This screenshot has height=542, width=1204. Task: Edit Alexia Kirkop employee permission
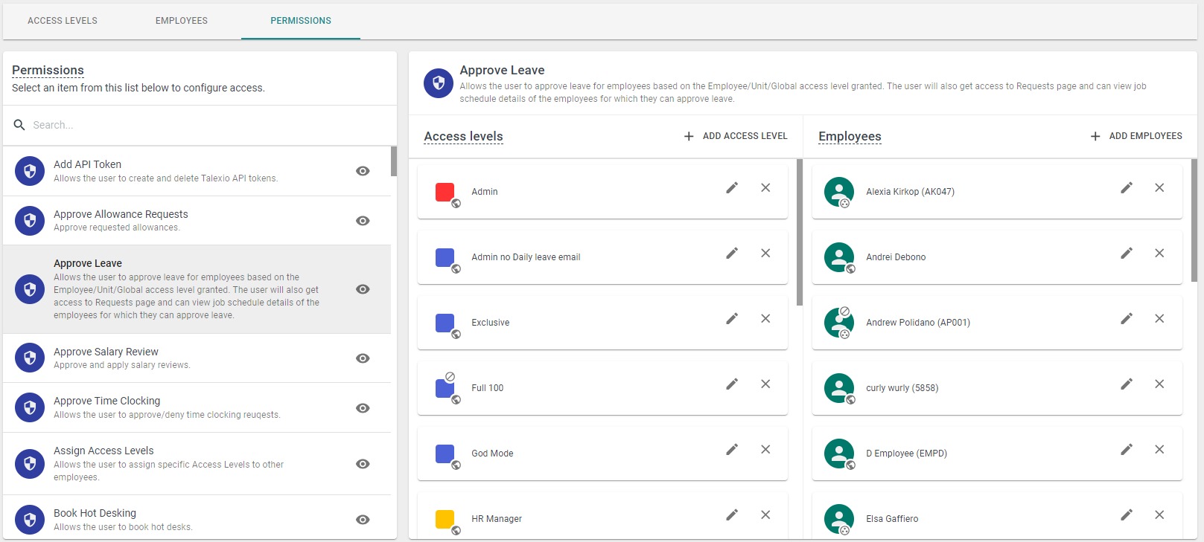[x=1127, y=188]
